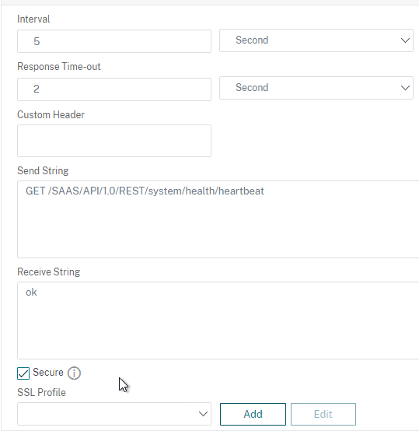Screen dimensions: 419x431
Task: Click into the empty Custom Header box
Action: [x=114, y=141]
